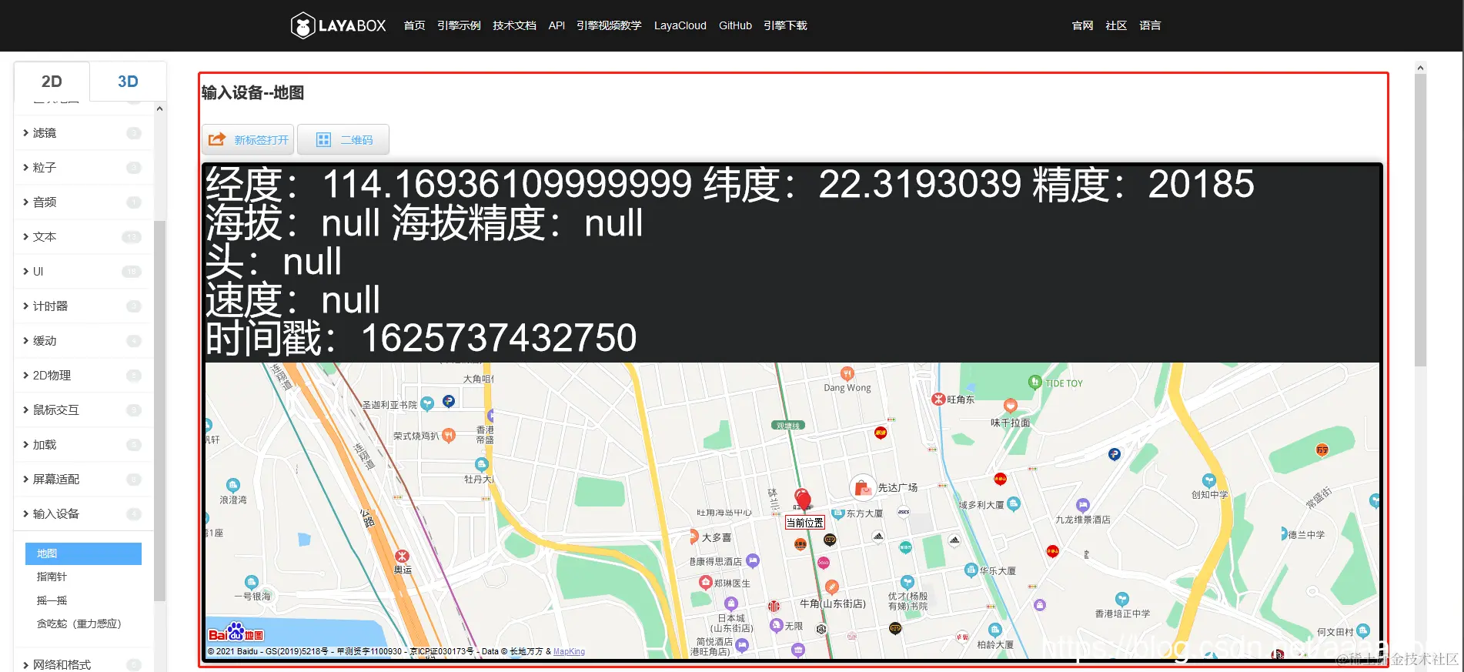Click the TIDE TOY marker icon

1035,382
